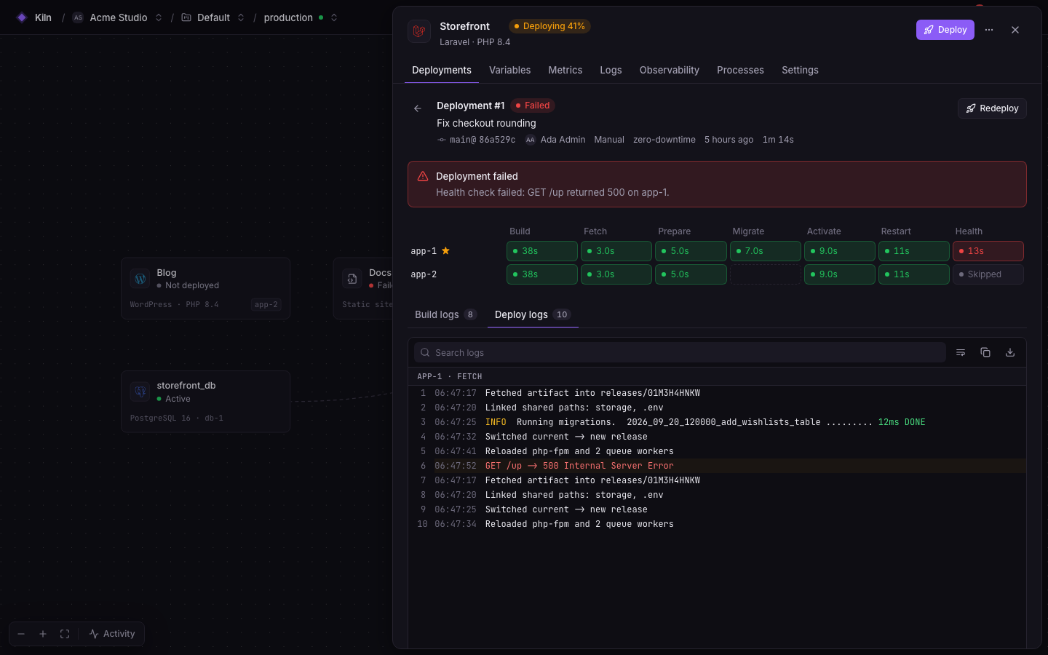Open the Blog service card
This screenshot has width=1048, height=655.
pos(205,288)
